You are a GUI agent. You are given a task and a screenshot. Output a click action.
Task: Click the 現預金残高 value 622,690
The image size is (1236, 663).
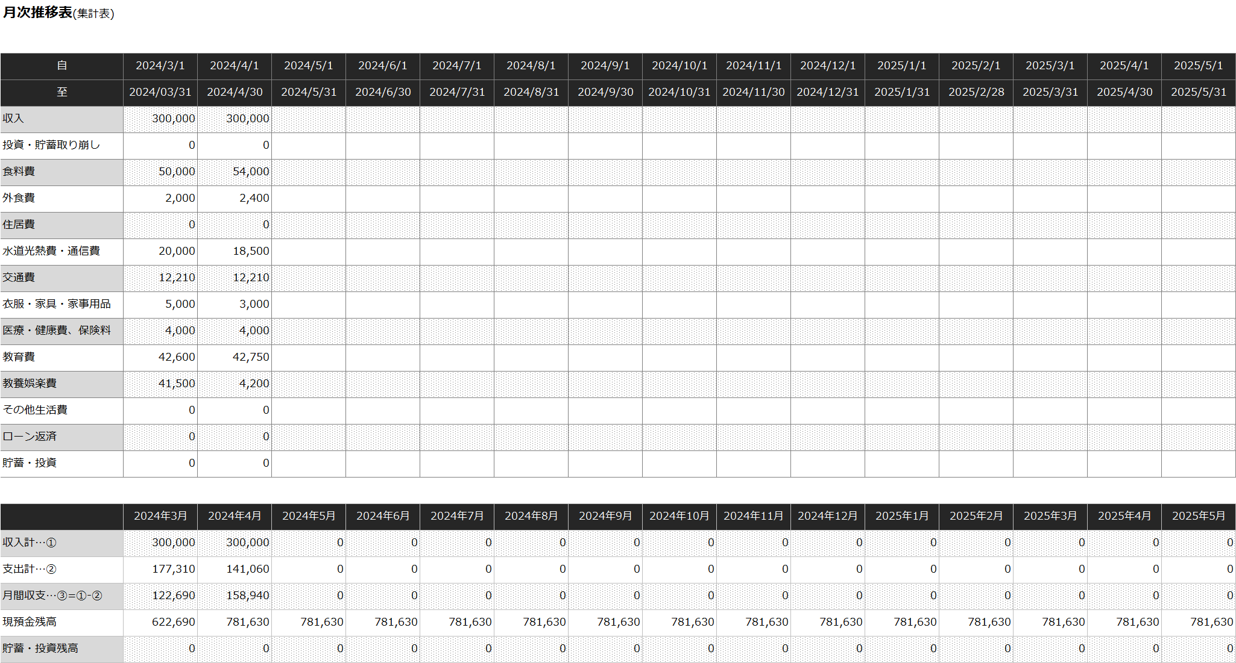160,622
